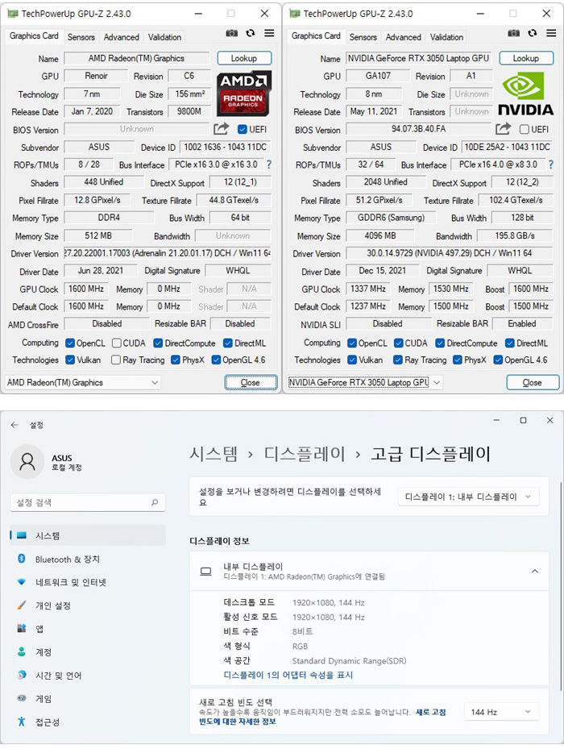Click AMD Driver Version field value
This screenshot has height=749, width=564.
[x=167, y=253]
